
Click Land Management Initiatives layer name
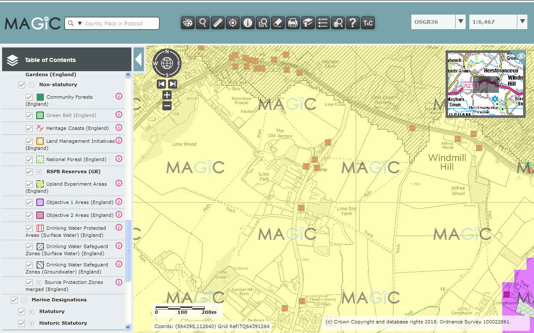pos(70,144)
